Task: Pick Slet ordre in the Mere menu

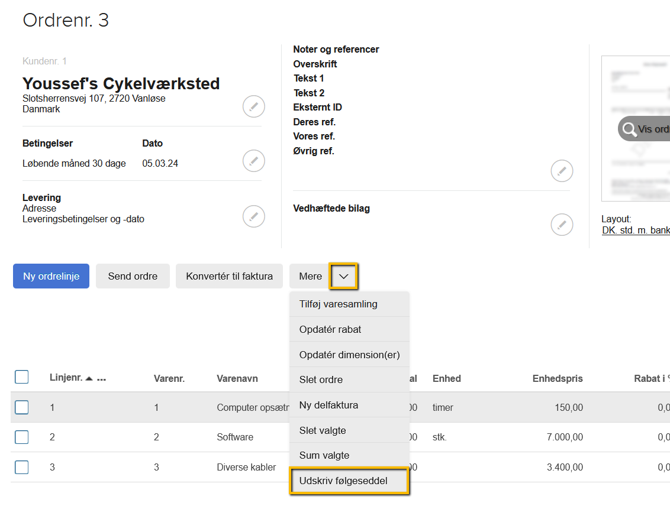Action: (x=321, y=379)
